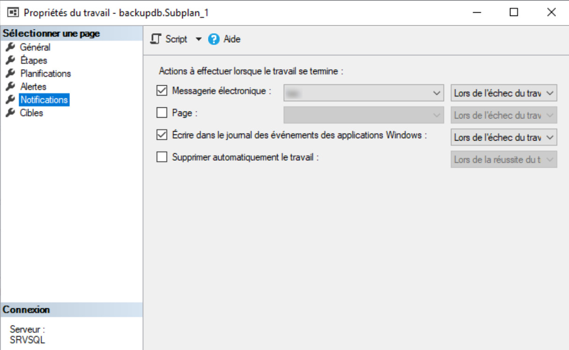Switch to the Étapes page
Screen dimensions: 569x350
(33, 60)
